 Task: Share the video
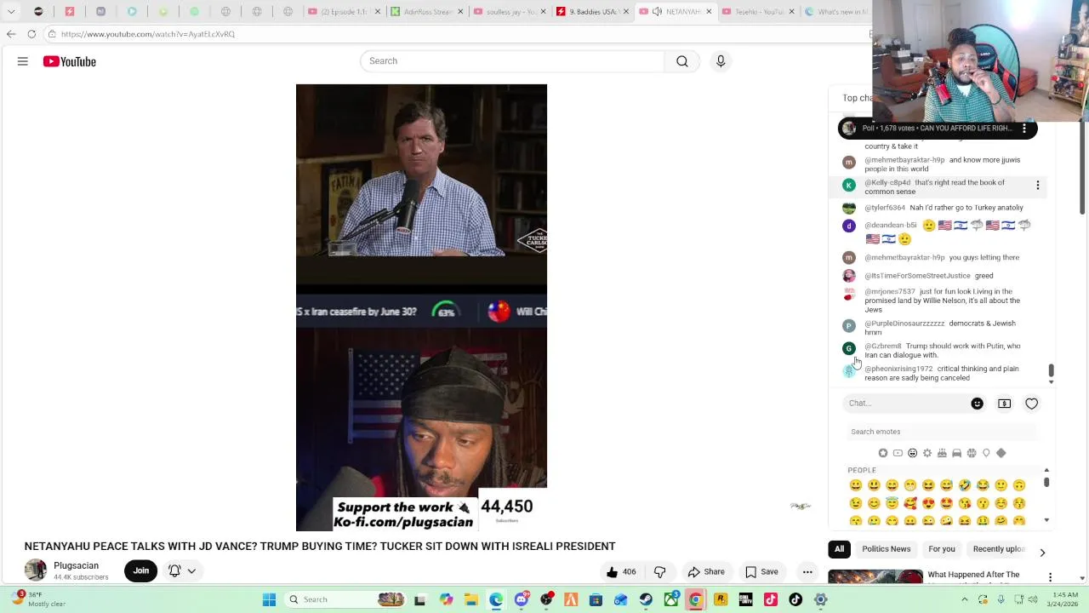pos(706,572)
